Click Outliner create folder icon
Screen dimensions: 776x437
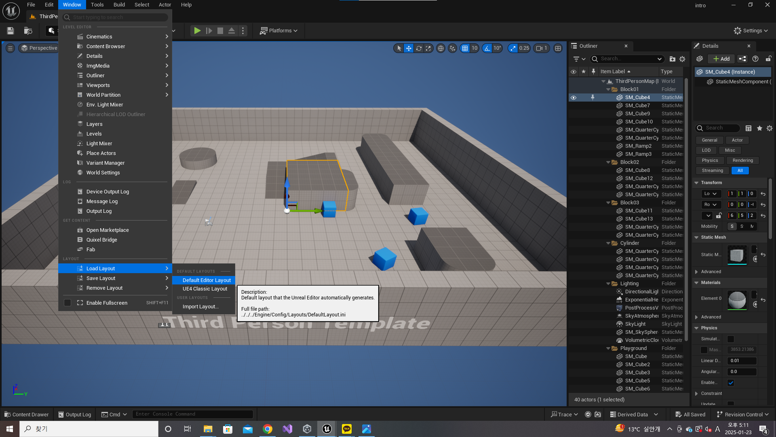click(x=672, y=59)
